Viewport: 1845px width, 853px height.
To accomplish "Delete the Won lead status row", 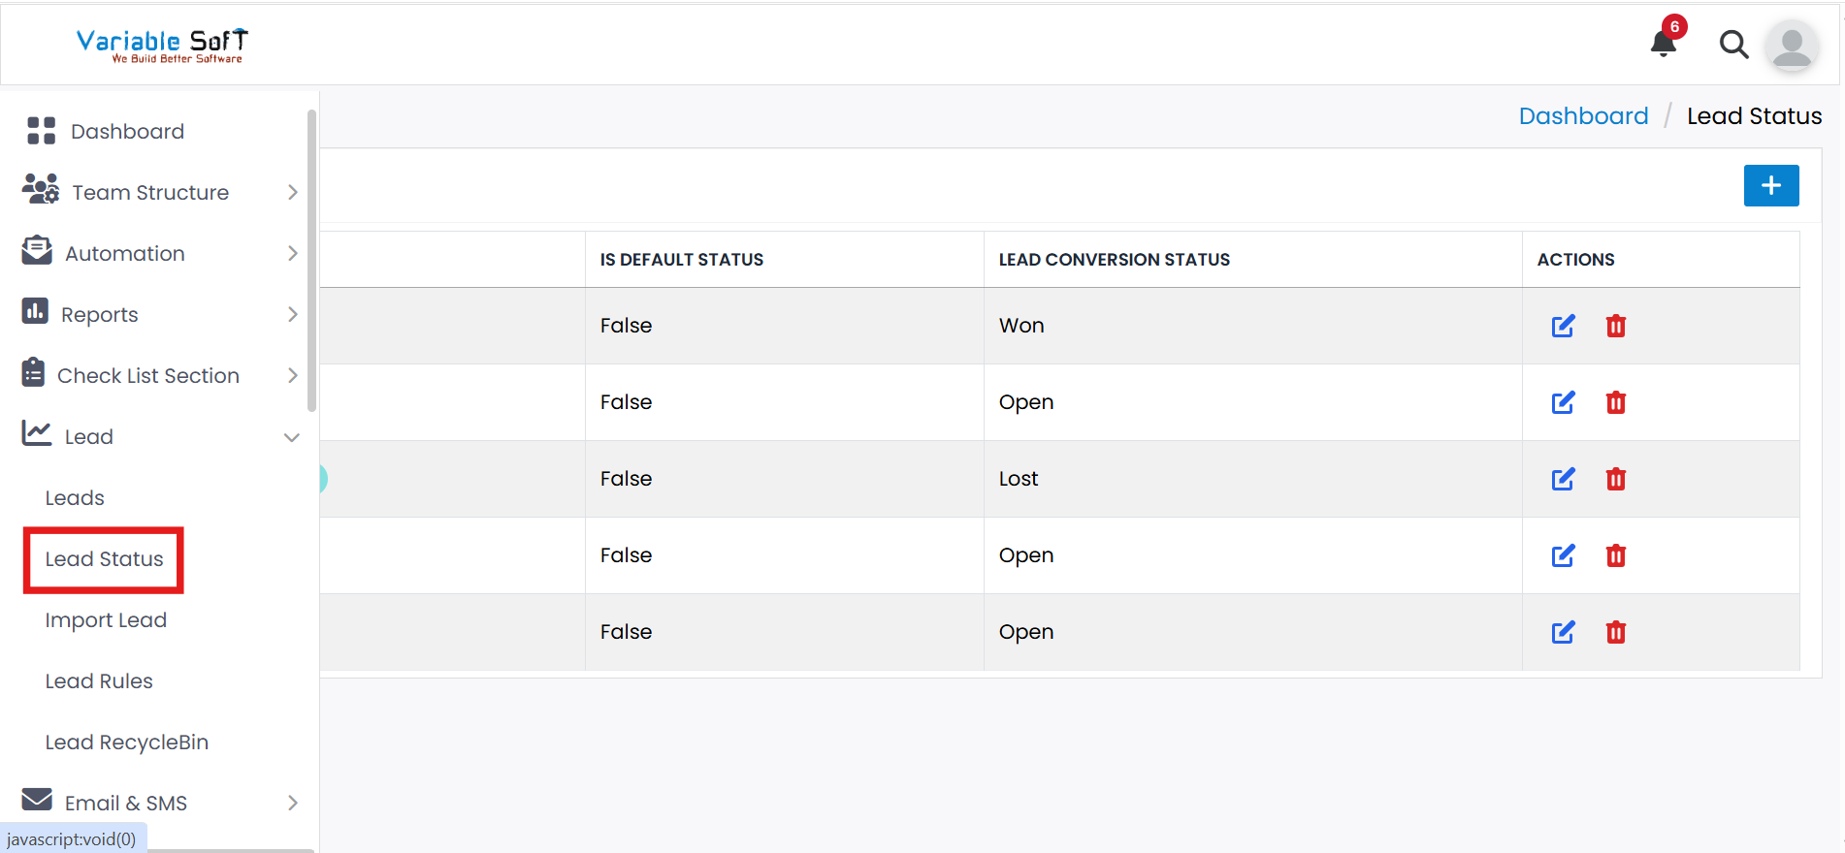I will (x=1615, y=326).
